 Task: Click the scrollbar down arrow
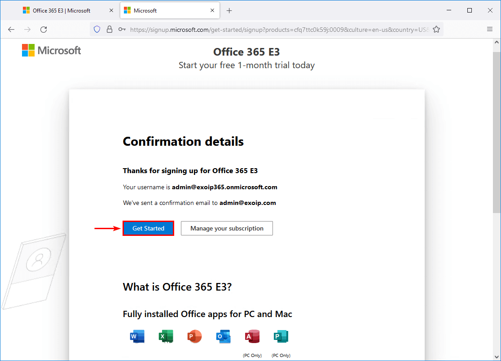(497, 357)
